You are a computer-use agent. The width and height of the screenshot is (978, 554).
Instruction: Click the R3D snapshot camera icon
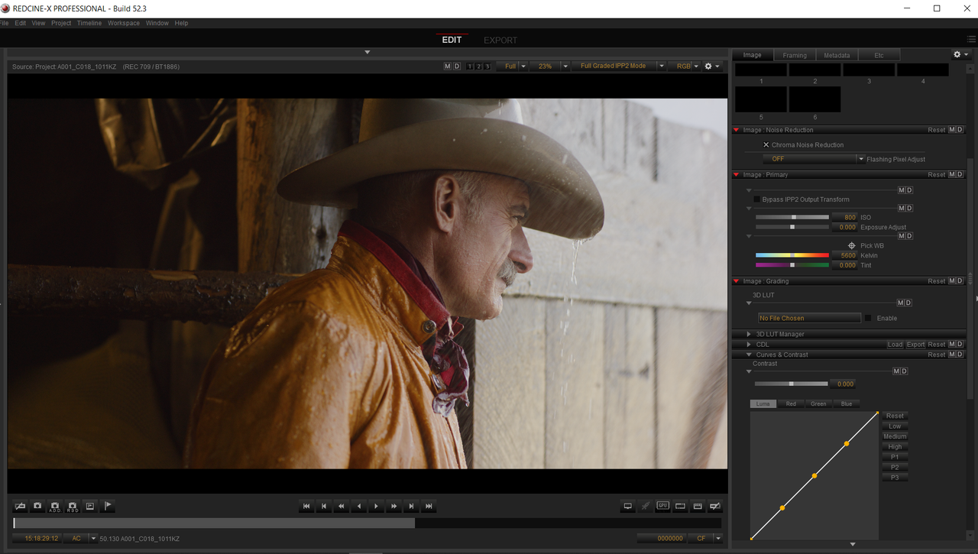tap(73, 506)
